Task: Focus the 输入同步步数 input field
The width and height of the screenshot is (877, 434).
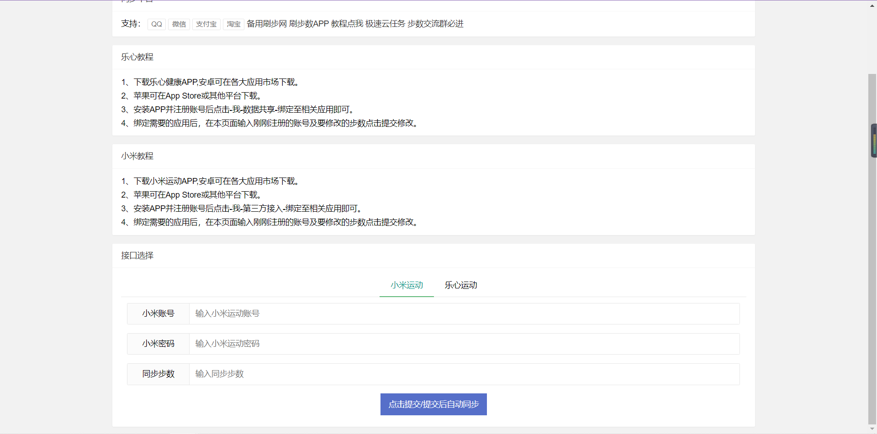Action: point(464,374)
